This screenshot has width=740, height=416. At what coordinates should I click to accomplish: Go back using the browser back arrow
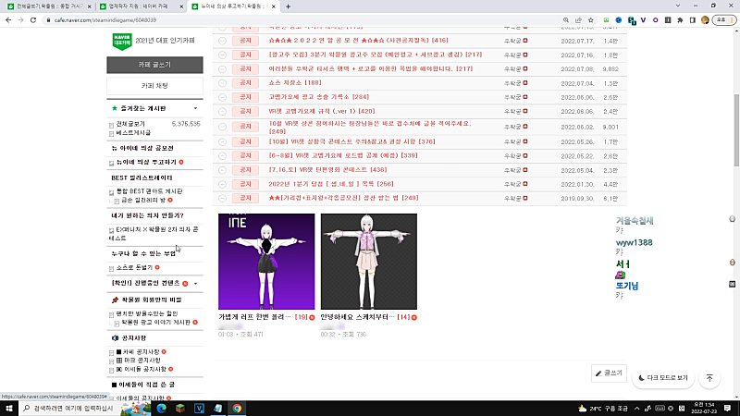coord(8,20)
